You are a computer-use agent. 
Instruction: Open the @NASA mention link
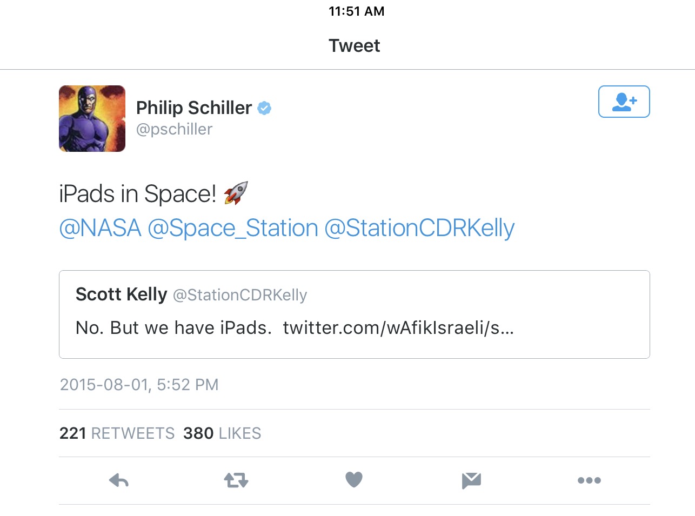100,228
